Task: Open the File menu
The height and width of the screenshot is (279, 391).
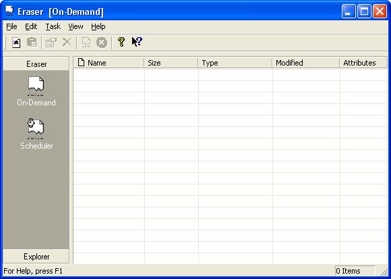Action: coord(11,26)
